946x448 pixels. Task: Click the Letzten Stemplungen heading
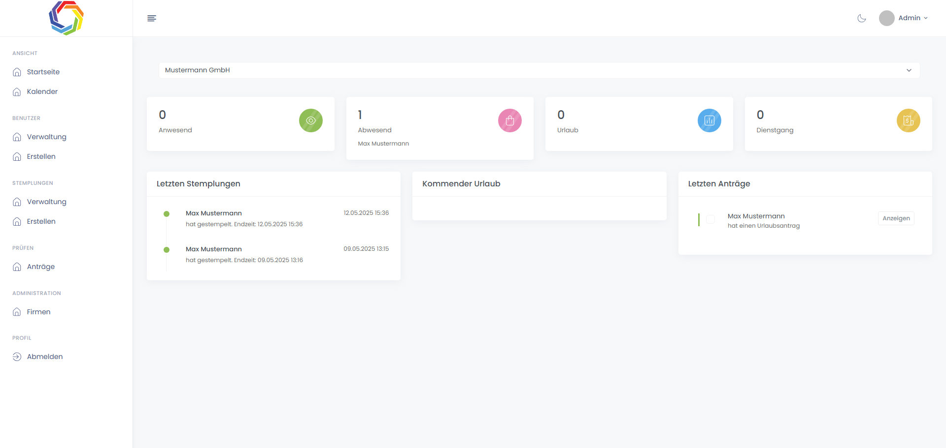click(x=199, y=184)
